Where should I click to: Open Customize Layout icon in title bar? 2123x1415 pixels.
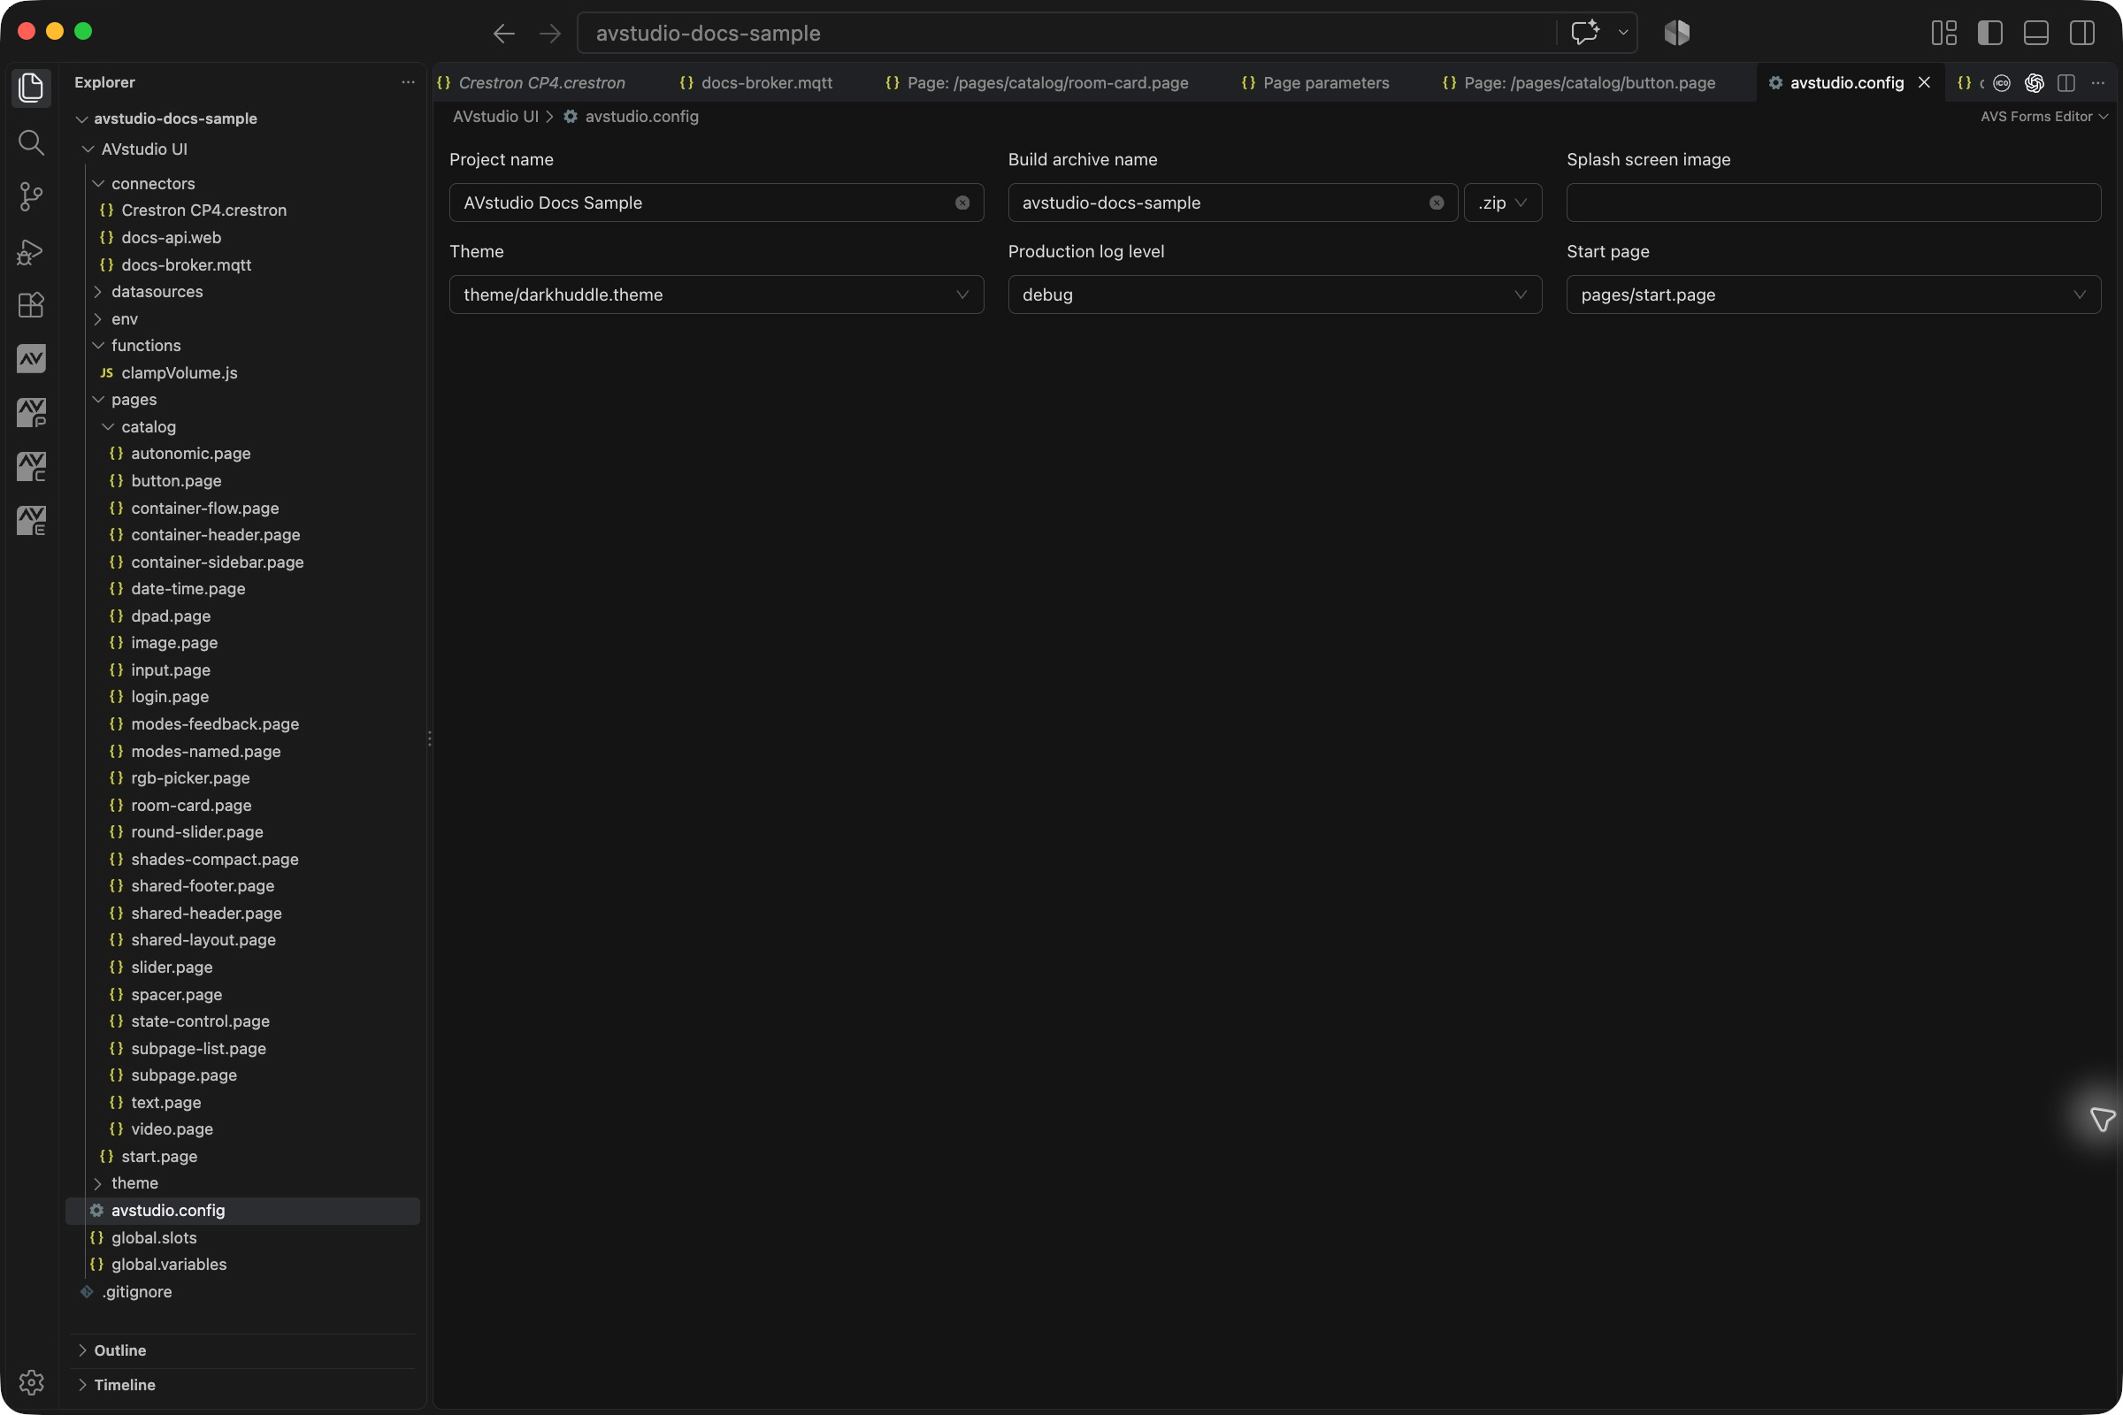pos(1944,33)
